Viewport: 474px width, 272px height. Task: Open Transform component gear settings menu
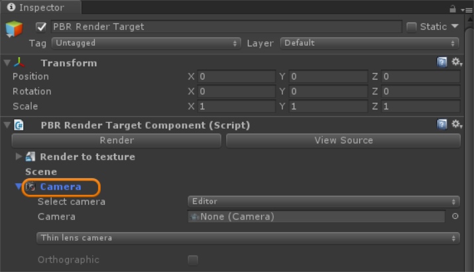pos(457,62)
